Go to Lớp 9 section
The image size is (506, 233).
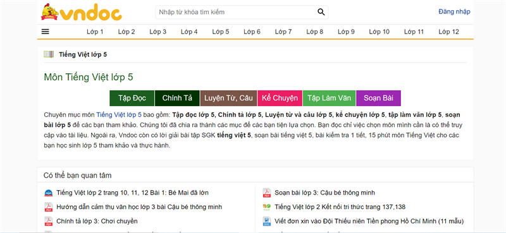click(x=346, y=32)
